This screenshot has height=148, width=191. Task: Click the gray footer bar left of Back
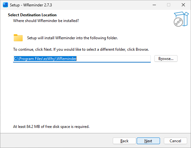[57, 141]
